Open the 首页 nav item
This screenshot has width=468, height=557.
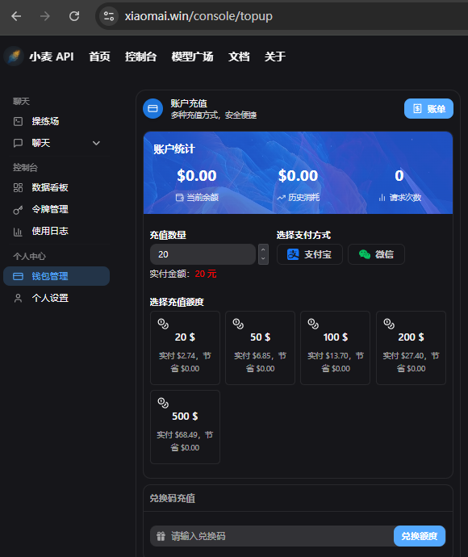tap(99, 57)
